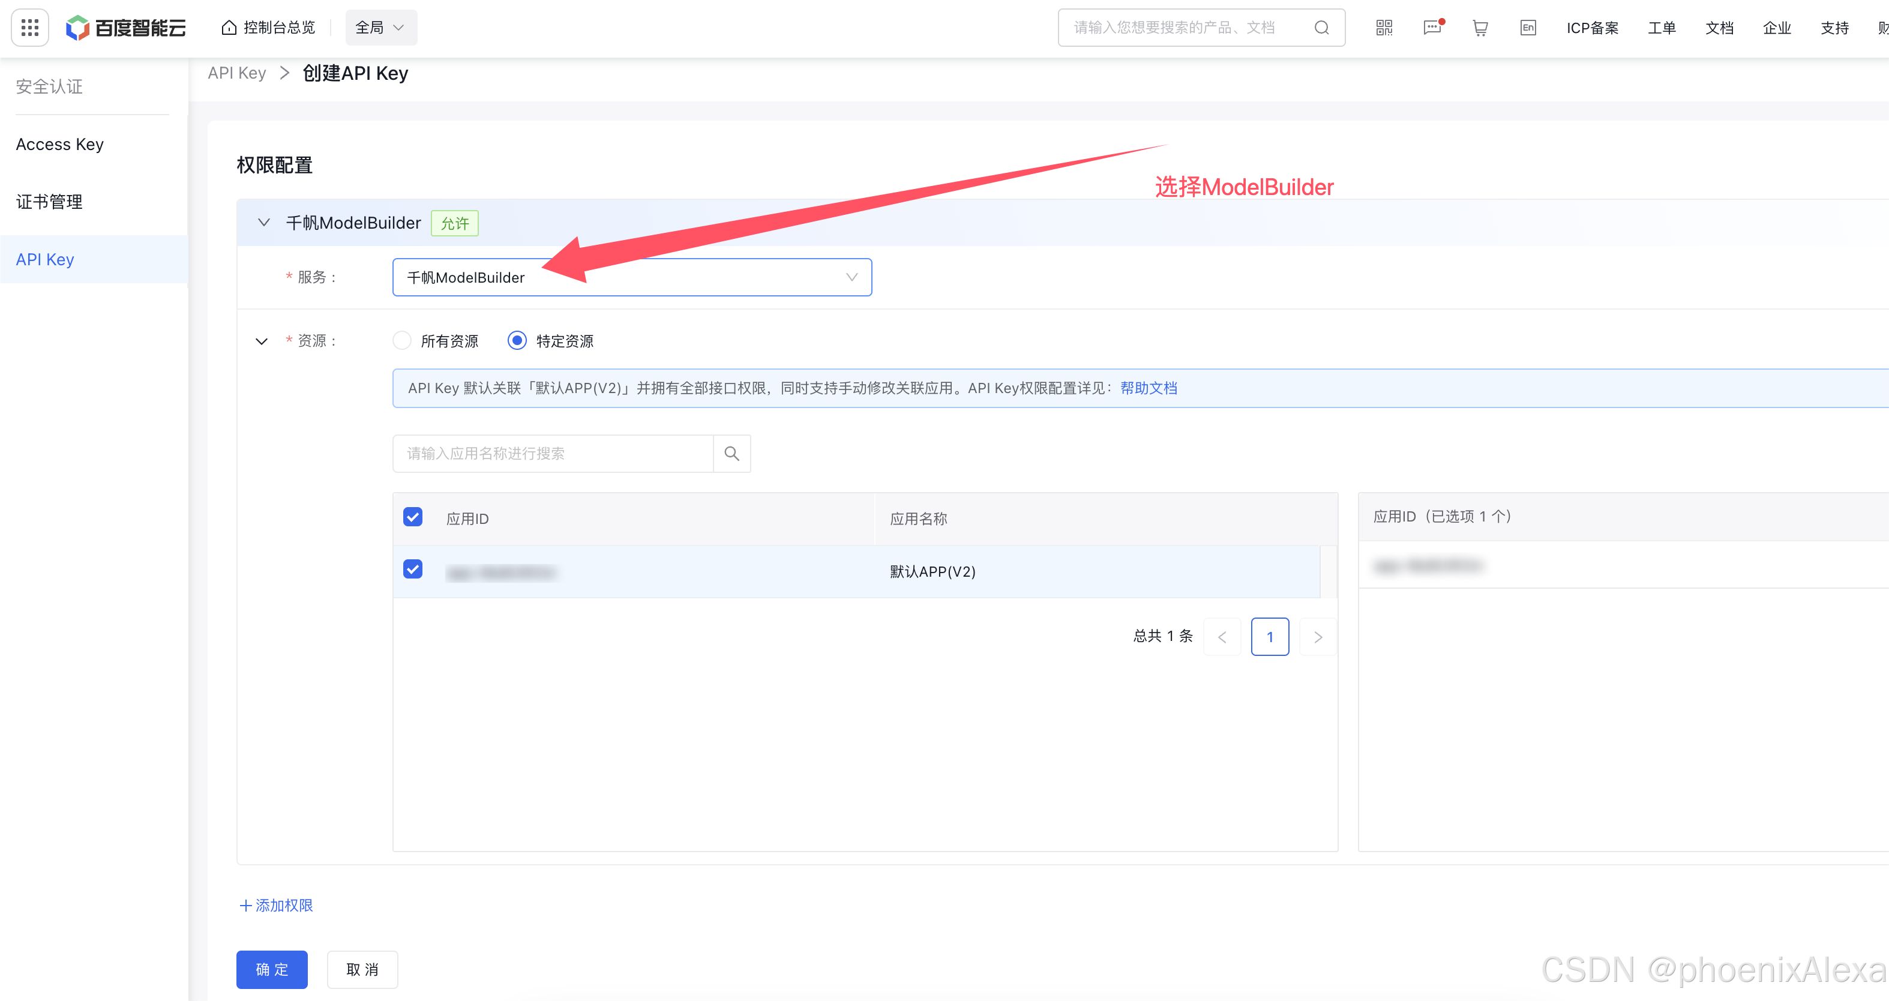Click the 确定 confirm button
Image resolution: width=1889 pixels, height=1001 pixels.
(x=272, y=969)
